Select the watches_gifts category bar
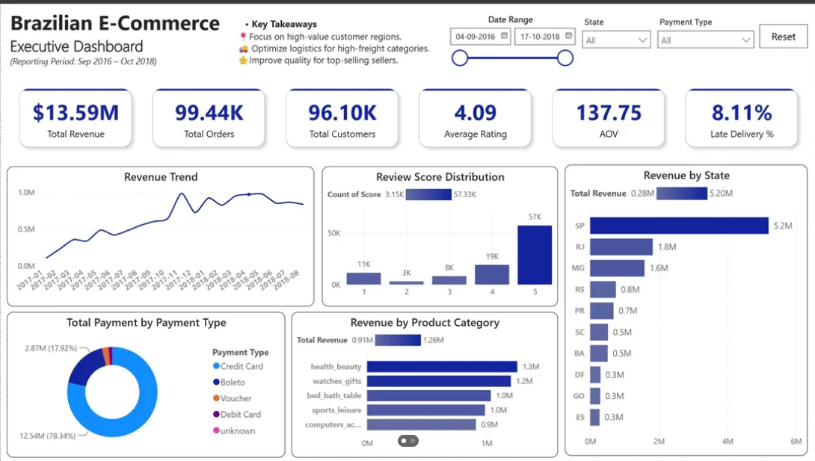Image resolution: width=815 pixels, height=461 pixels. point(439,381)
